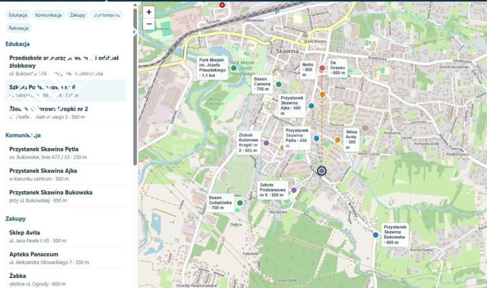Screen dimensions: 487x288
Task: Click the Komunikacja section heading
Action: [x=23, y=135]
